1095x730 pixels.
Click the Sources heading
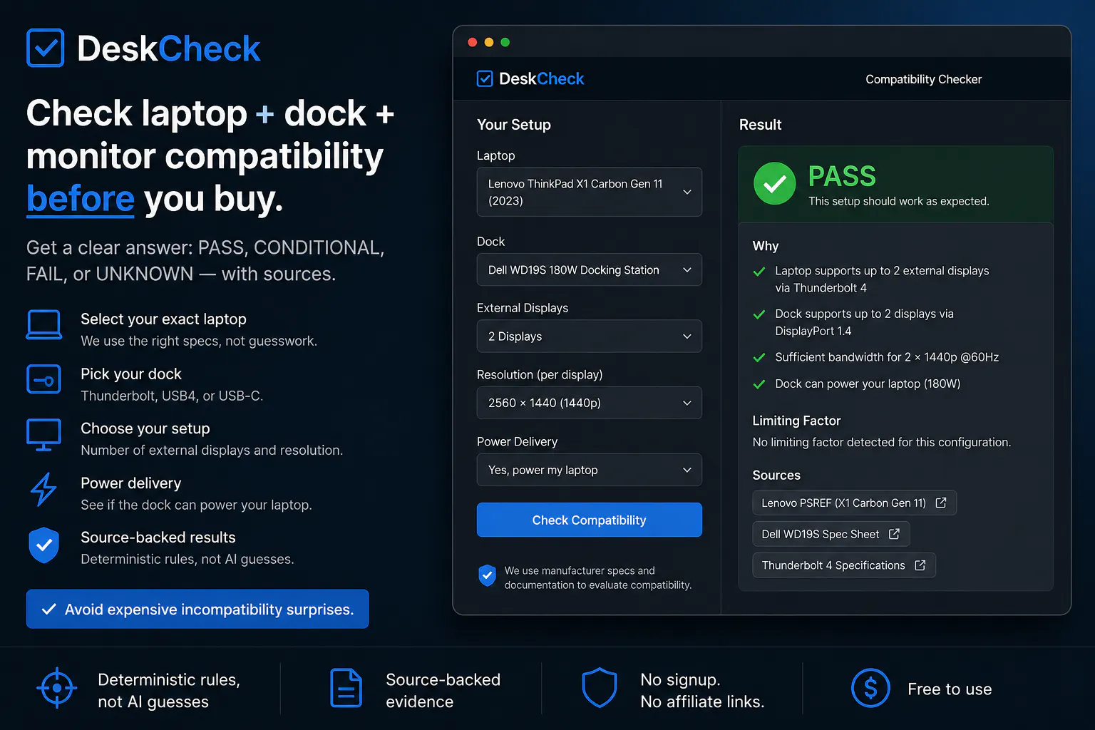click(776, 475)
